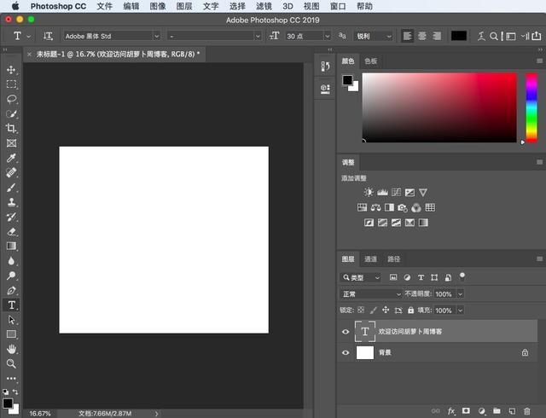Click the delete layer trash icon
The image size is (546, 418).
click(x=527, y=411)
